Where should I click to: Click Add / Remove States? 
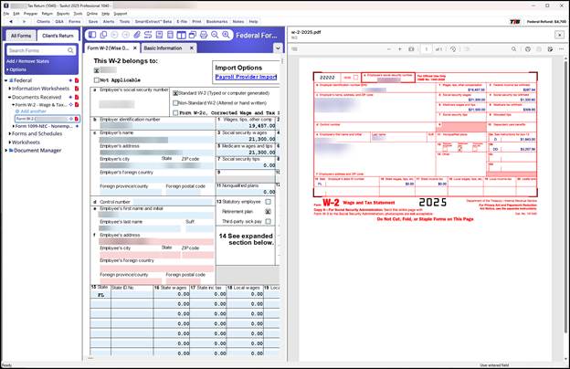pos(27,61)
